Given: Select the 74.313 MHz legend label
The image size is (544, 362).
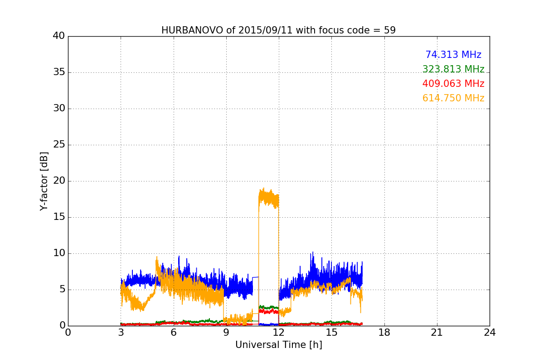Looking at the screenshot, I should click(453, 55).
